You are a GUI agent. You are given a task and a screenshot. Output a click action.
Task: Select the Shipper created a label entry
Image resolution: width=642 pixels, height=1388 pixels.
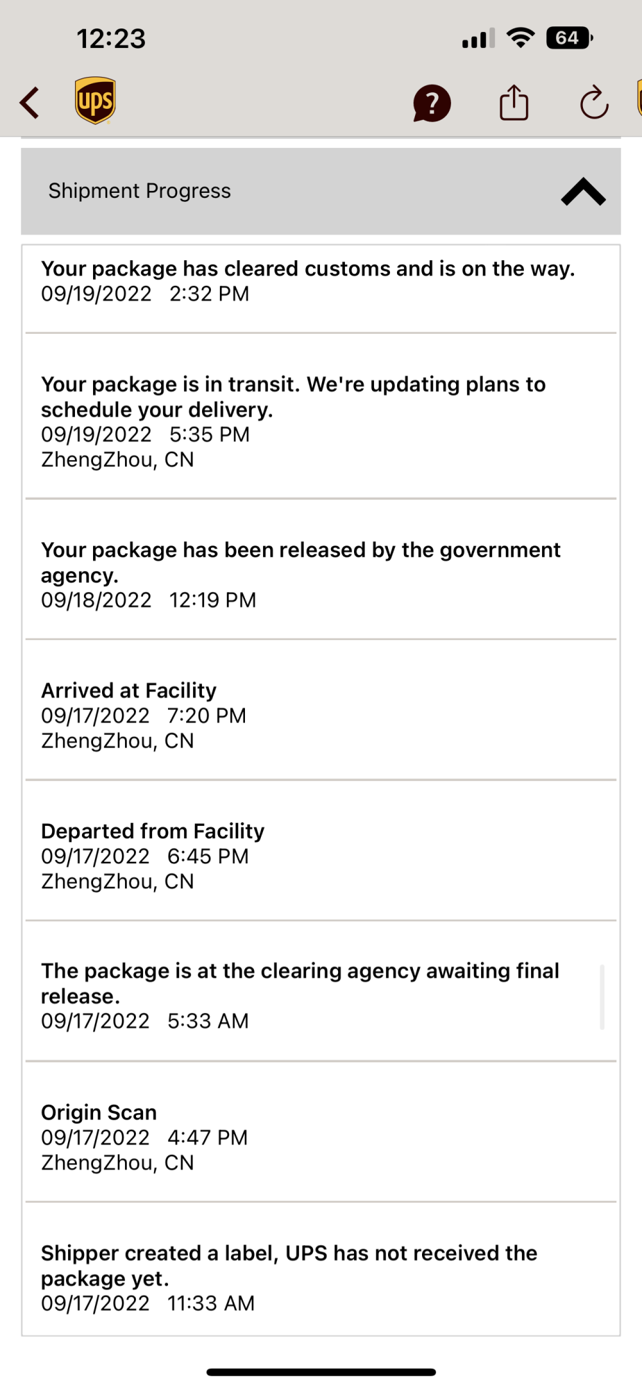click(289, 1277)
